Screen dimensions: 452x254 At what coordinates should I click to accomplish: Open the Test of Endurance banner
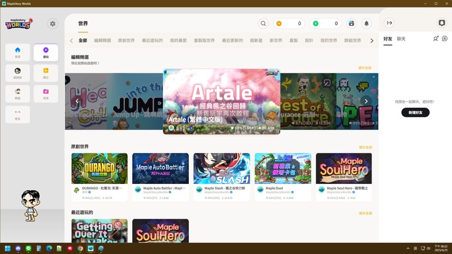pos(308,101)
